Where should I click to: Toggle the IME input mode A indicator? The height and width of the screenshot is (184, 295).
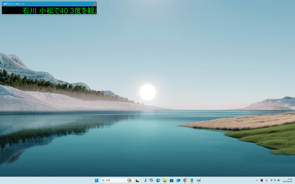pos(266,181)
